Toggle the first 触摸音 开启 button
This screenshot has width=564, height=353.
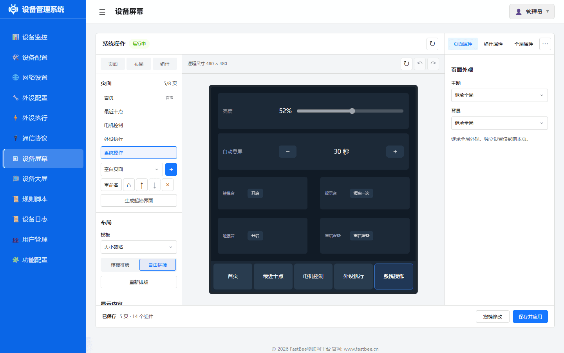[x=255, y=193]
